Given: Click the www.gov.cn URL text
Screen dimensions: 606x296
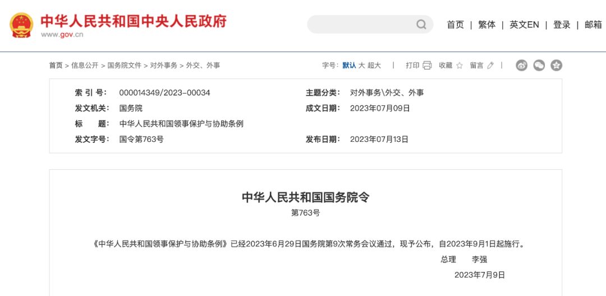Looking at the screenshot, I should (x=62, y=35).
